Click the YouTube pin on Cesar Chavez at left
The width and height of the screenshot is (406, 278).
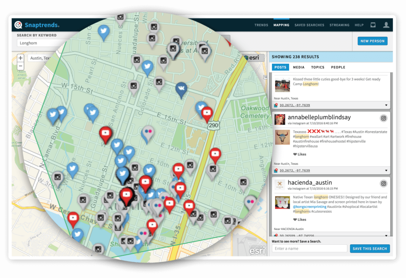[73, 219]
